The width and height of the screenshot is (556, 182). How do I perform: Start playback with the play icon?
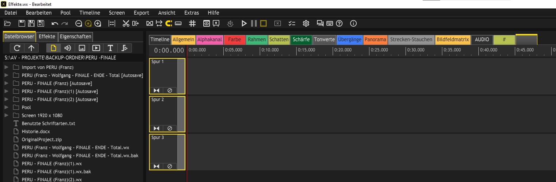244,23
